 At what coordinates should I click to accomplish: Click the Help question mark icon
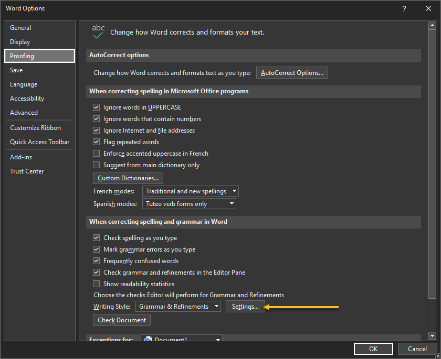(x=404, y=8)
